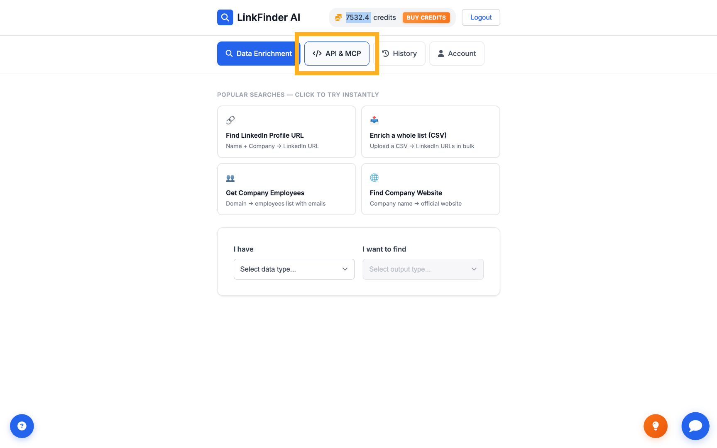This screenshot has width=717, height=448.
Task: Click the orange lightbulb suggestion button
Action: tap(656, 426)
